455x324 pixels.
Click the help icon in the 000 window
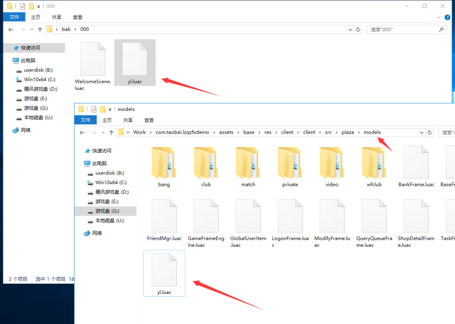446,18
